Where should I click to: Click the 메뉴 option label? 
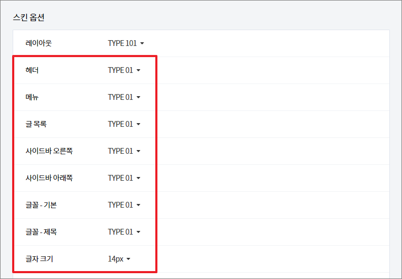coord(32,97)
